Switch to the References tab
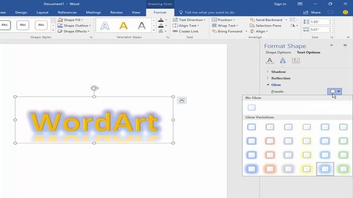The height and width of the screenshot is (198, 353). point(67,12)
